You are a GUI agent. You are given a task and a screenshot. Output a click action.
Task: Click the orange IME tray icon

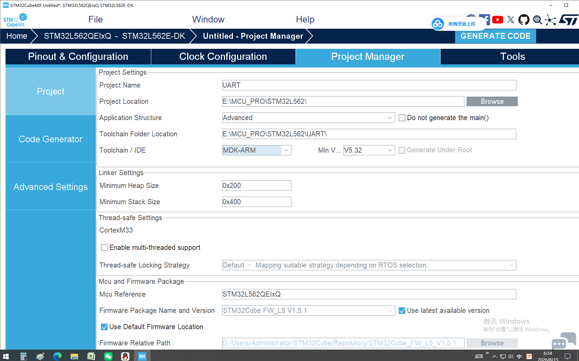pyautogui.click(x=529, y=357)
